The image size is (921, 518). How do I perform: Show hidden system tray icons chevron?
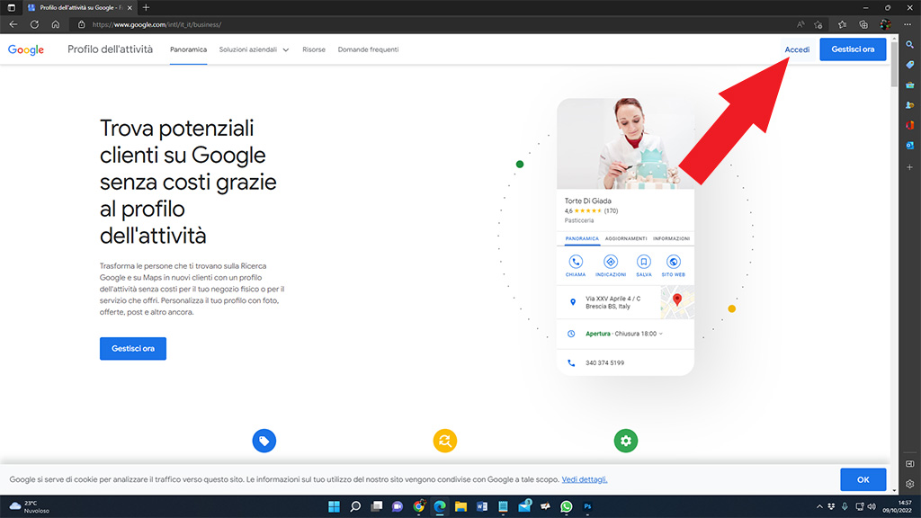[x=819, y=506]
